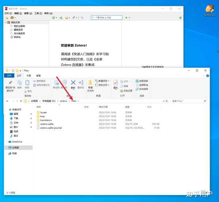The image size is (219, 202).
Task: Click 本地磁盘 (D:) in the address bar
Action: pos(49,101)
